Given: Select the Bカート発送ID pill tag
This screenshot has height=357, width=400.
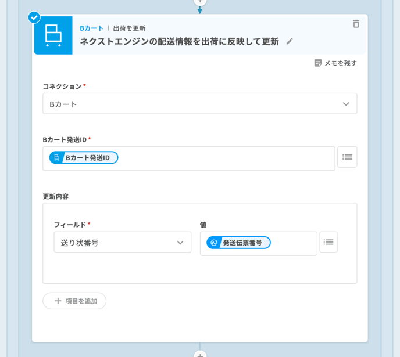Looking at the screenshot, I should [x=84, y=157].
